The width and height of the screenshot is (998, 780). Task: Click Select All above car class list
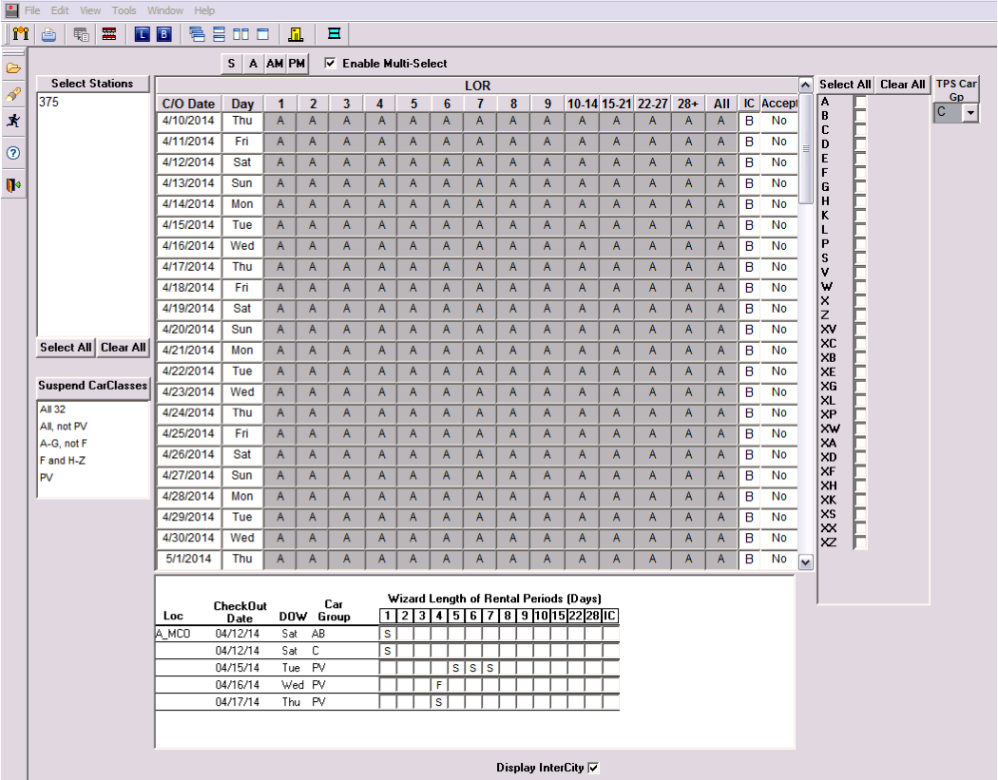pos(845,84)
